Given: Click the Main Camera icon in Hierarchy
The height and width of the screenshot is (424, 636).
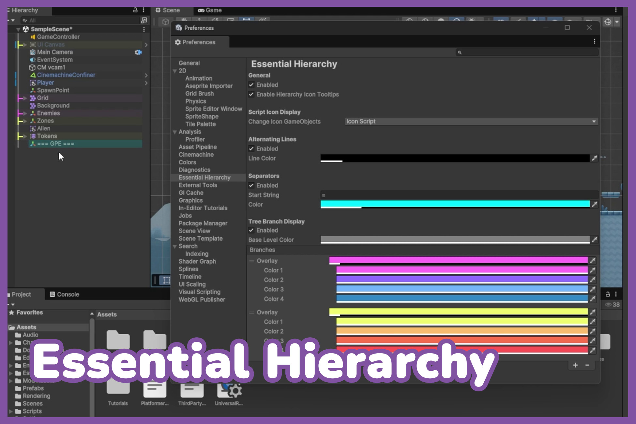Looking at the screenshot, I should click(x=33, y=52).
